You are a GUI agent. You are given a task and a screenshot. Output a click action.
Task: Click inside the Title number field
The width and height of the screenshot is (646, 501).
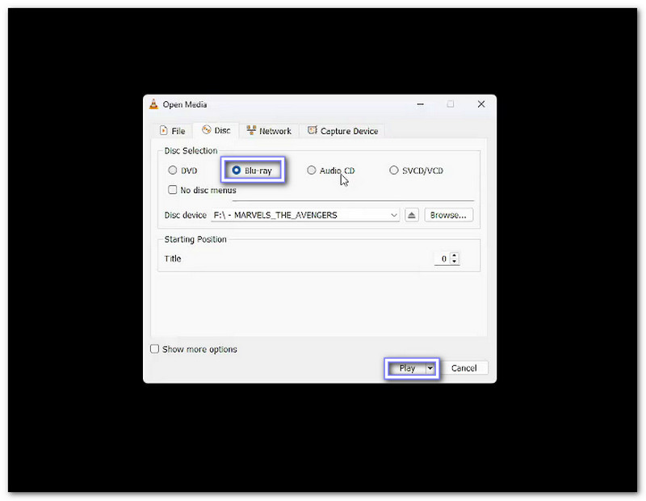pyautogui.click(x=444, y=259)
